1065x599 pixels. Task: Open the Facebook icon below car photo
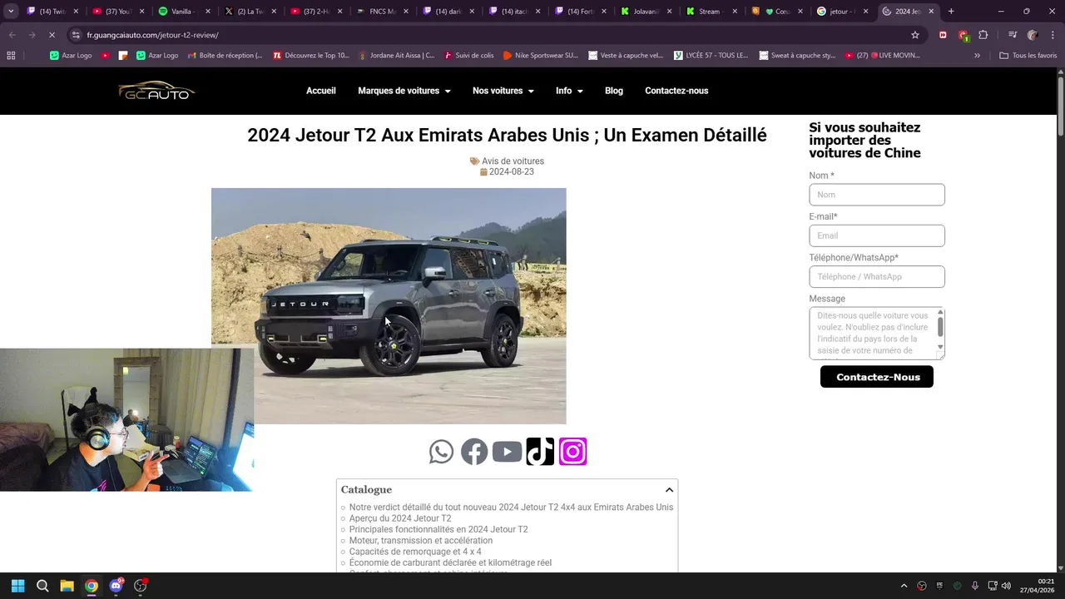tap(474, 452)
